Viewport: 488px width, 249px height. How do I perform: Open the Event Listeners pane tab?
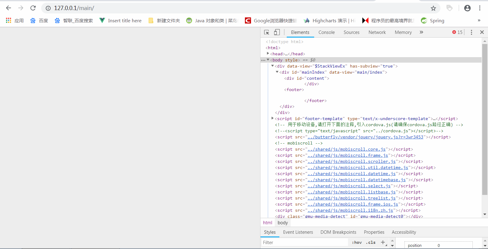click(298, 232)
